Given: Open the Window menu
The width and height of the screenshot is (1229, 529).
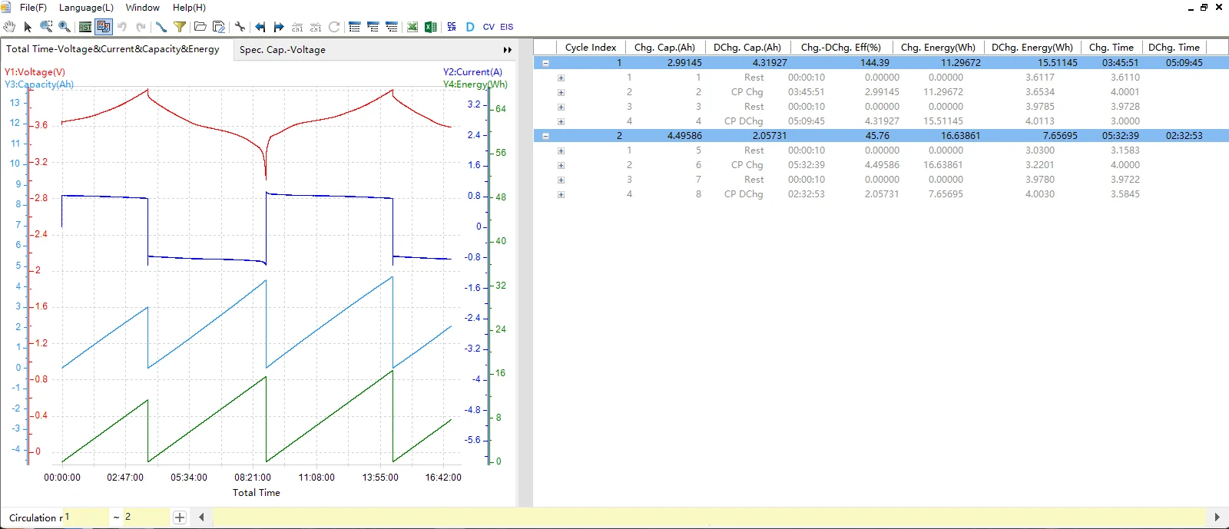Looking at the screenshot, I should click(x=142, y=8).
